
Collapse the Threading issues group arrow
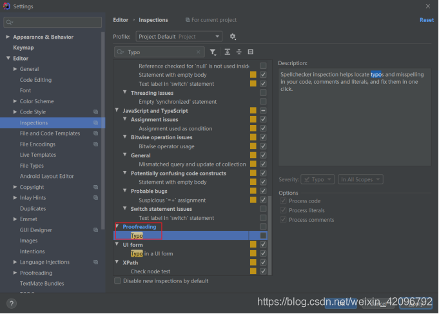[x=125, y=92]
